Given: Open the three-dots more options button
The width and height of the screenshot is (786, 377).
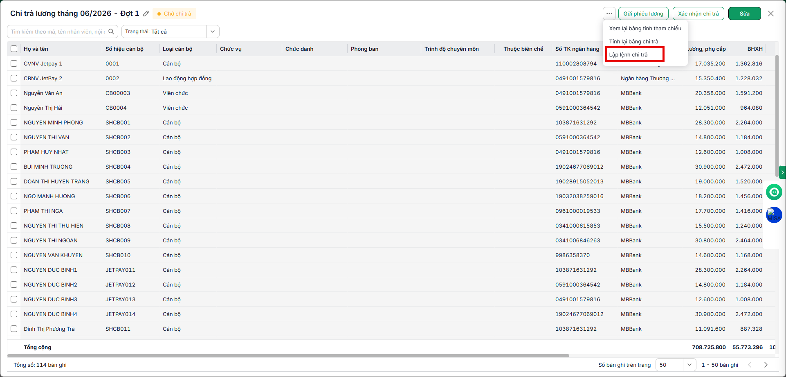Looking at the screenshot, I should [609, 14].
